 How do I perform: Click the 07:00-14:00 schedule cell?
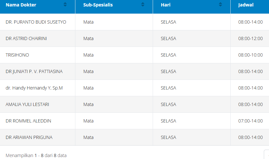(250, 121)
